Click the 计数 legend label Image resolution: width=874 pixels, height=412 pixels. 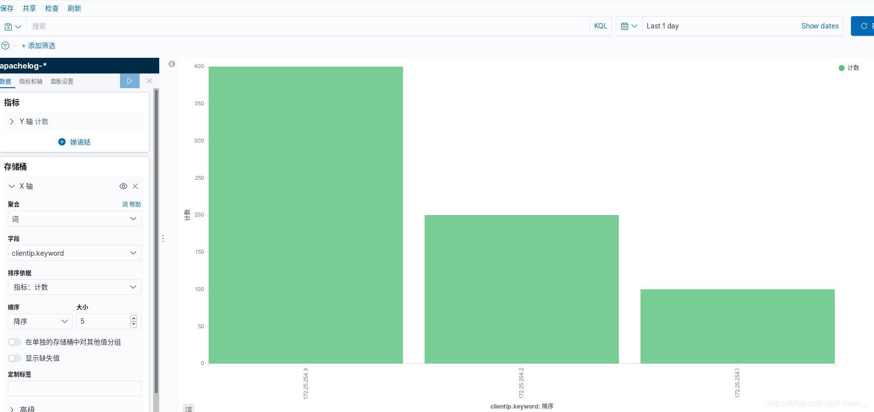pyautogui.click(x=853, y=68)
